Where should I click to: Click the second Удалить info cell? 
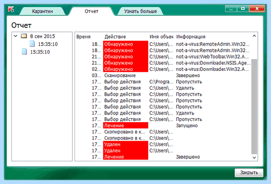185,113
